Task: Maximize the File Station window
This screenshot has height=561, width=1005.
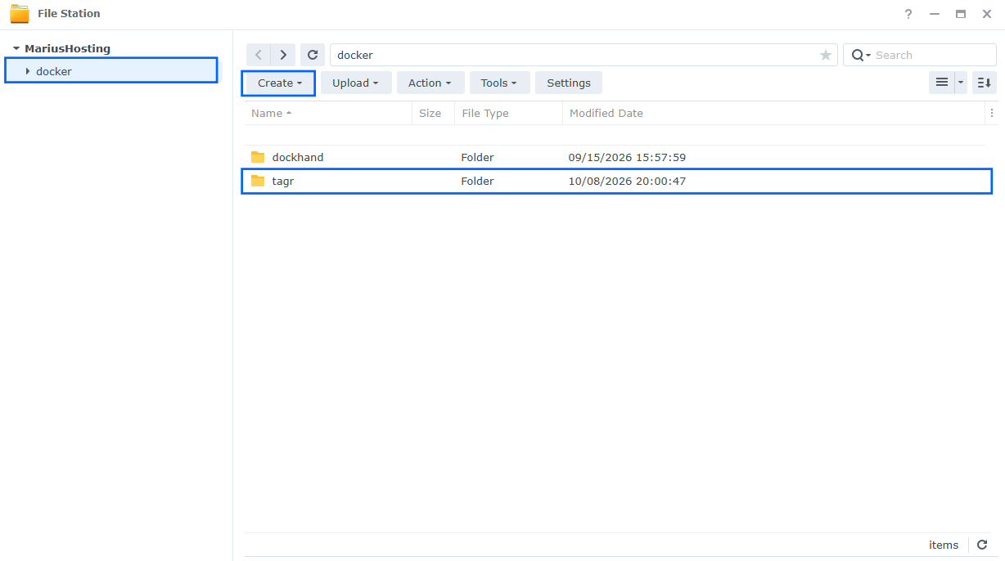Action: coord(961,14)
